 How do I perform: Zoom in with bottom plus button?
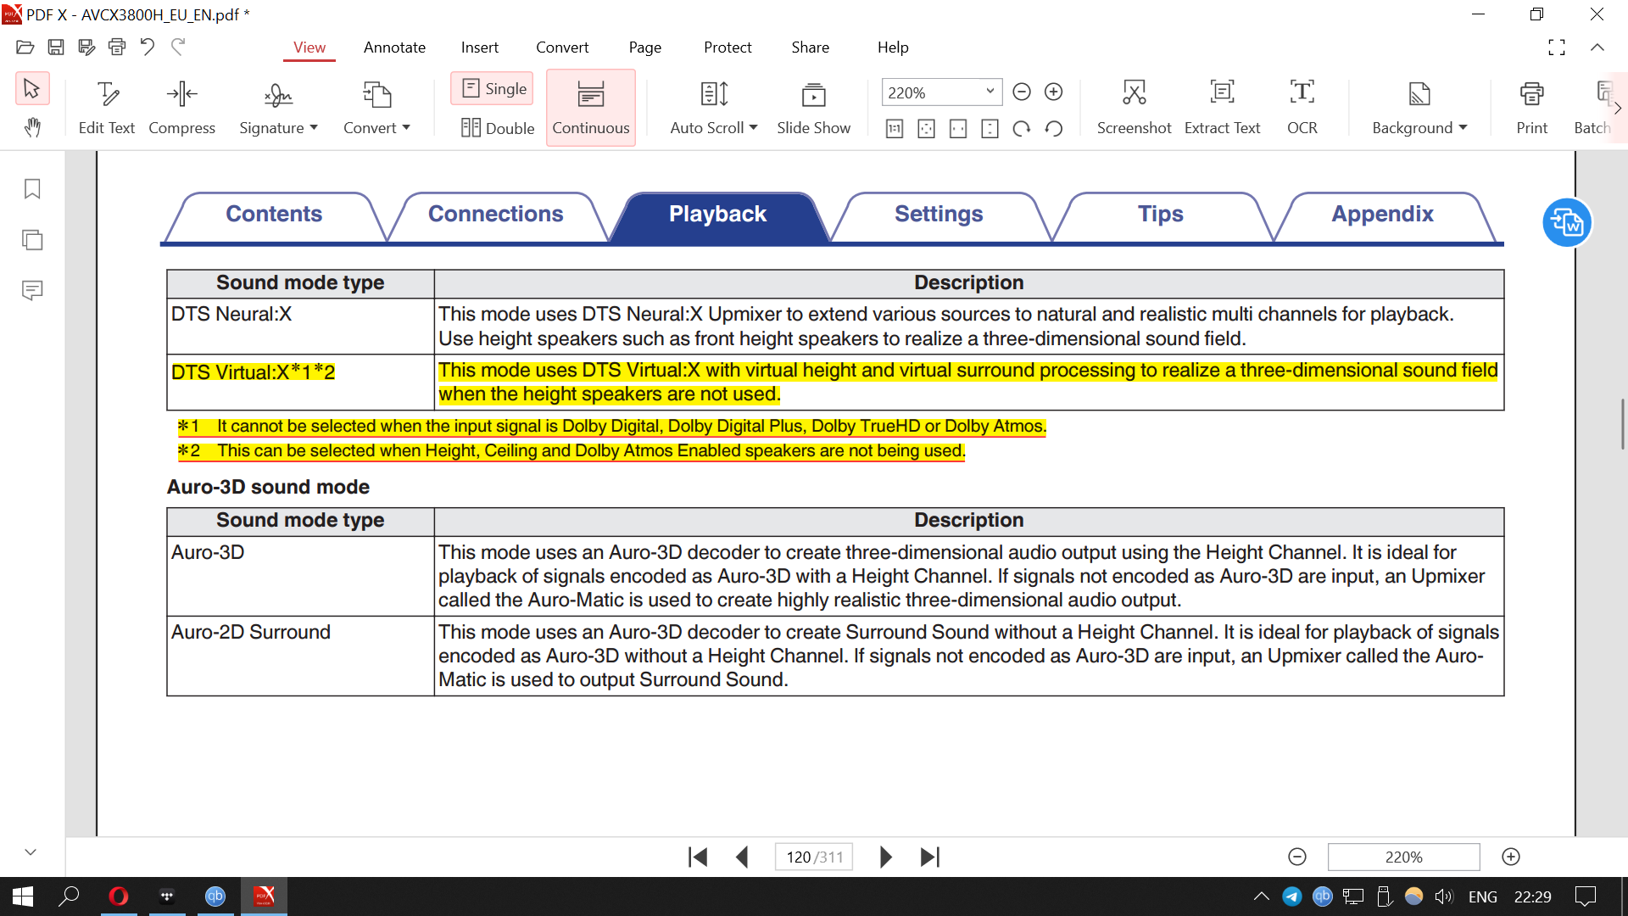click(1511, 857)
